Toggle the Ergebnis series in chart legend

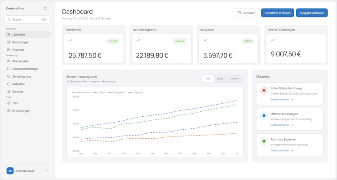click(135, 92)
